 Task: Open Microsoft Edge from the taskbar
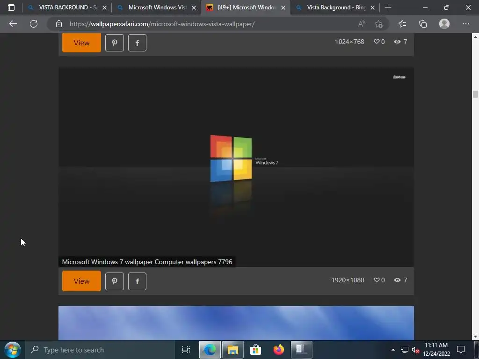pos(210,350)
